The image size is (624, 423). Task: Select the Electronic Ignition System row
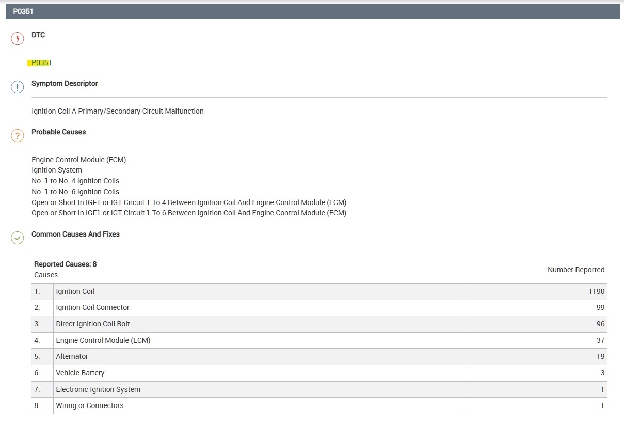(319, 389)
